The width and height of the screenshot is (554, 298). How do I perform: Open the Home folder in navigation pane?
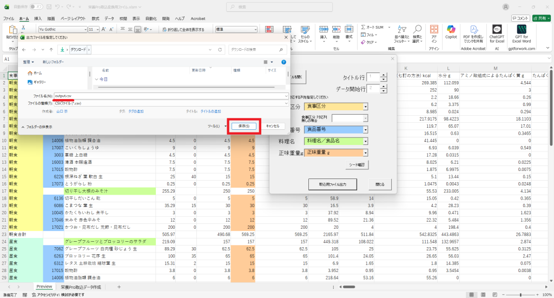click(x=37, y=72)
